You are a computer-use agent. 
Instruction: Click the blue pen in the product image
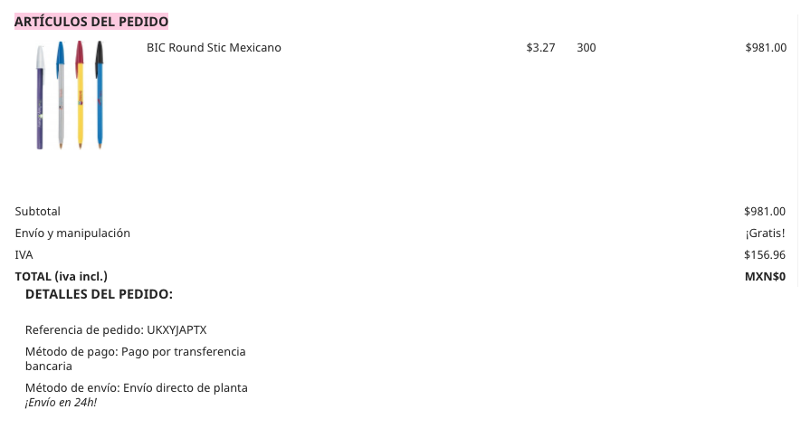(100, 95)
